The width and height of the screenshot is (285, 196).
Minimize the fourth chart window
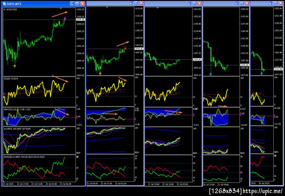click(237, 3)
